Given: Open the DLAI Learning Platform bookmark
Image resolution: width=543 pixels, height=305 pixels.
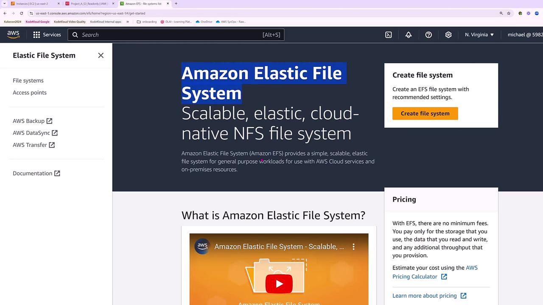Looking at the screenshot, I should [176, 22].
